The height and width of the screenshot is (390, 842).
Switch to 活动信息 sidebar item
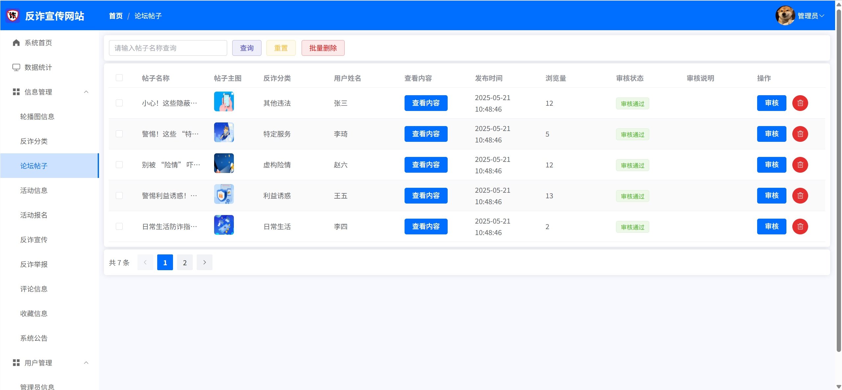pos(34,190)
